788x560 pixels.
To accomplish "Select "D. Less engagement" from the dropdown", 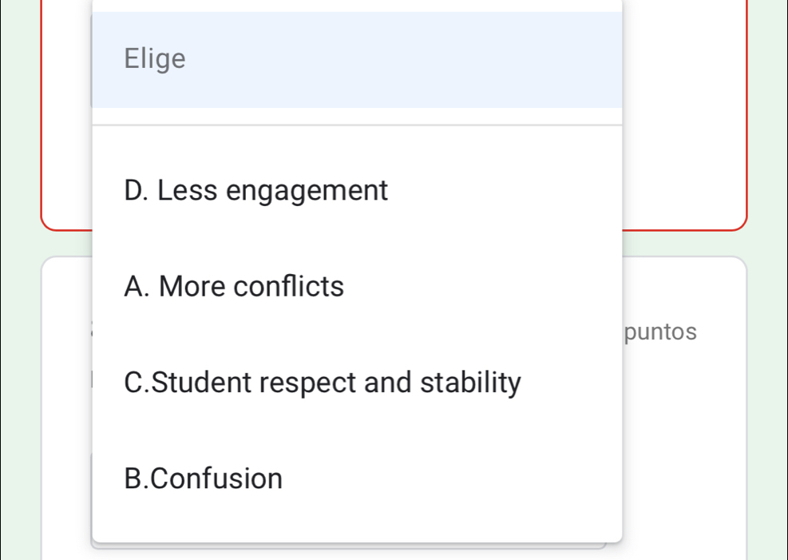I will coord(255,190).
